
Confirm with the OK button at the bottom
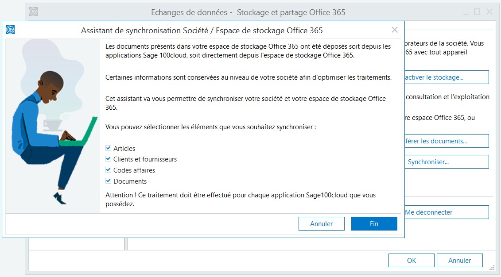[411, 260]
